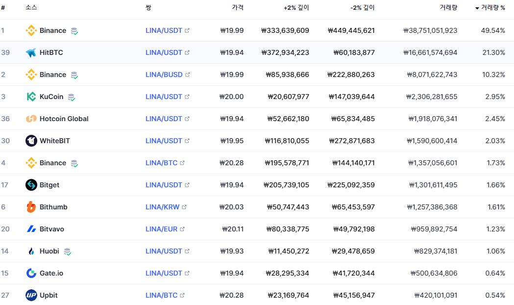Open the Hotcoin Global exchange name

(x=64, y=119)
